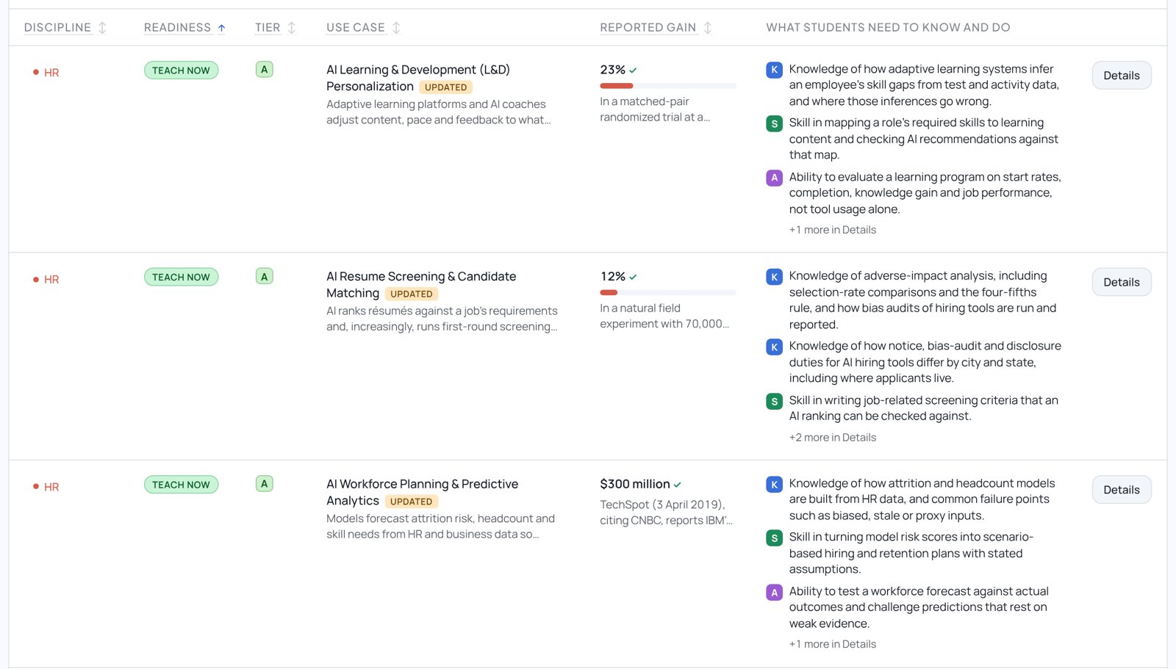The image size is (1176, 669).
Task: Click Teach Now badge in L&D Personalization row
Action: tap(181, 70)
